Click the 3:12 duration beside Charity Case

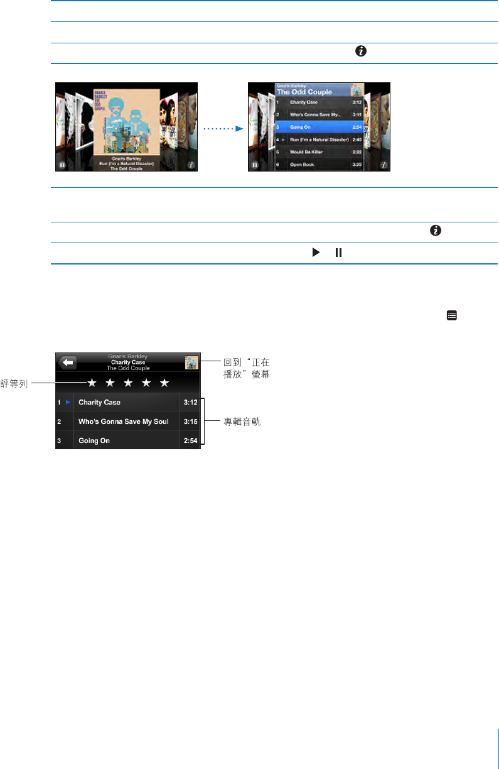click(x=190, y=402)
